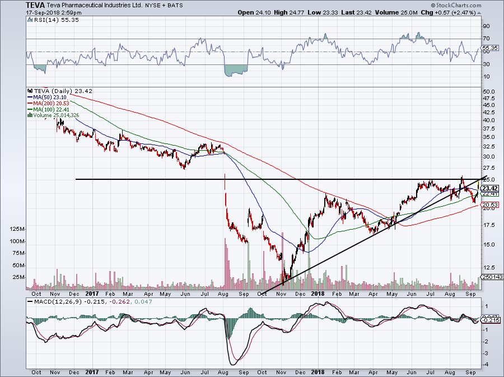Click the 'High 24.77' value
Viewport: 504px width, 377px height.
[289, 12]
